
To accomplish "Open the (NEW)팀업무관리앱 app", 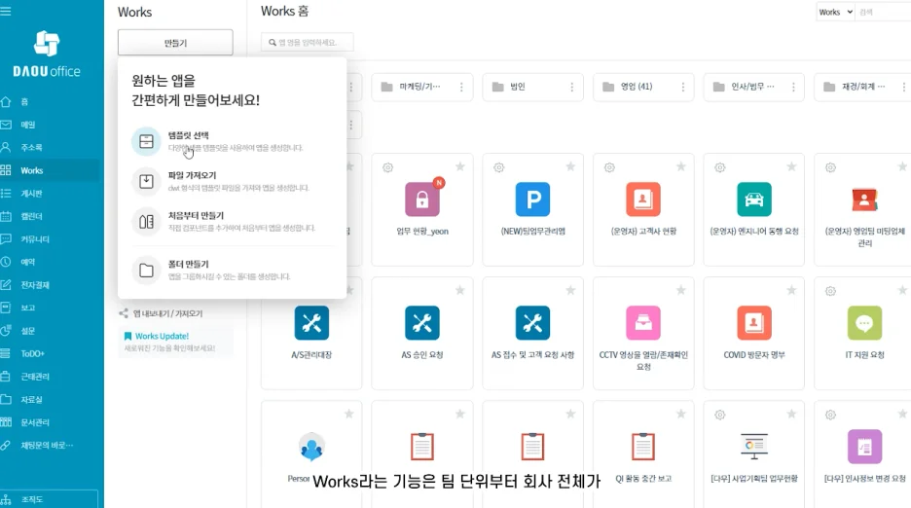I will [x=532, y=209].
